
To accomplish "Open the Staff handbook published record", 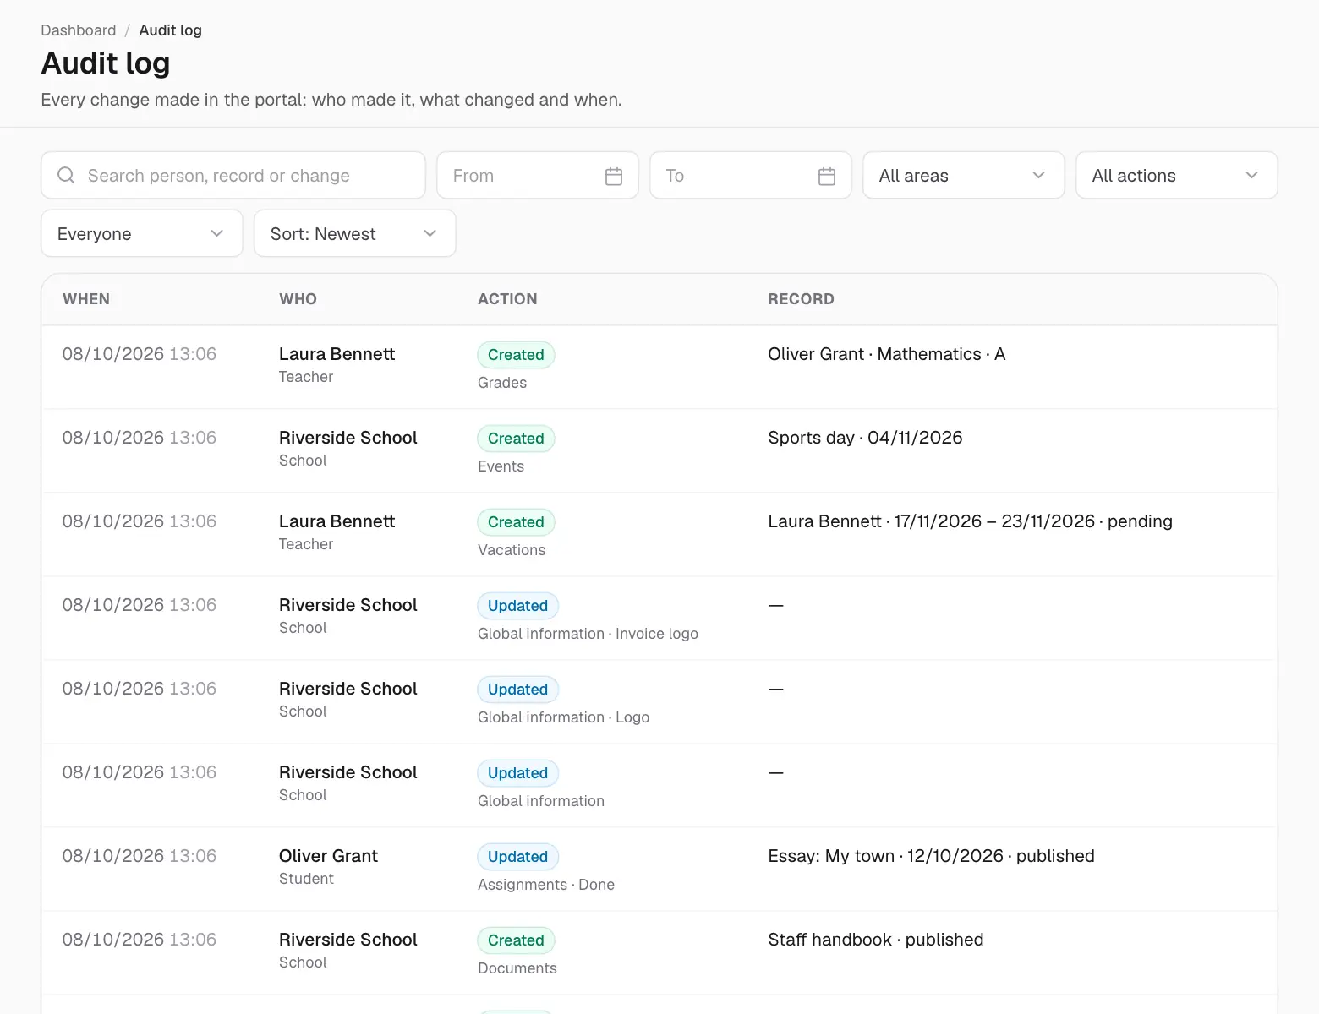I will [875, 940].
